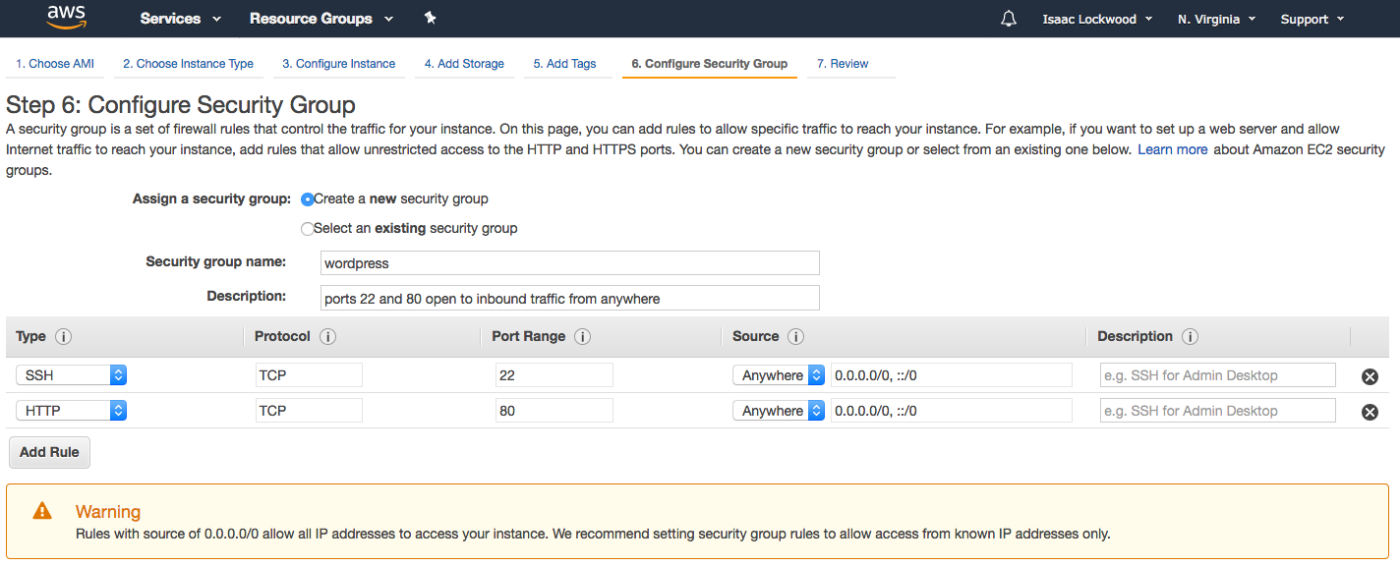
Task: Click info icon next to Type column
Action: point(64,337)
